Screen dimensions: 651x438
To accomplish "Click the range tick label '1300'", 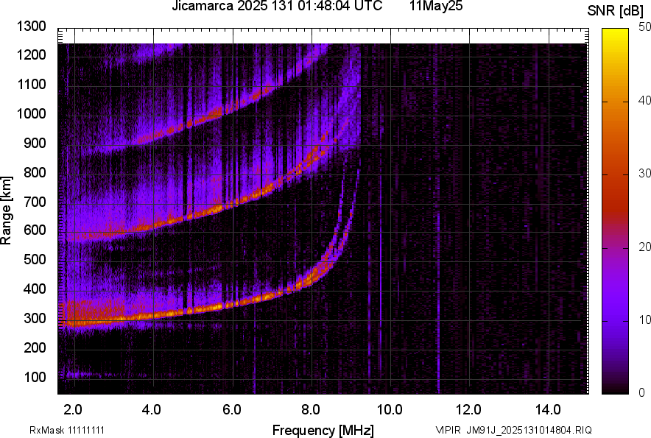I will [31, 27].
